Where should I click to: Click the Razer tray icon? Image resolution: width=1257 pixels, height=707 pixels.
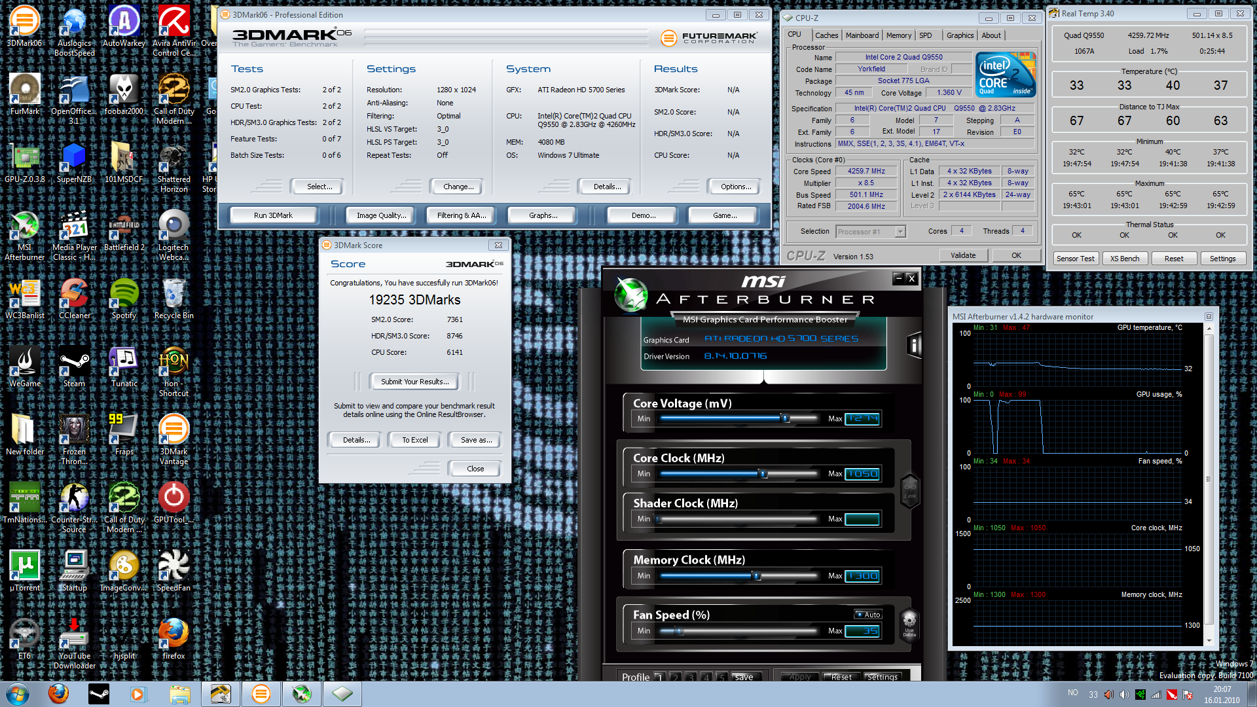pyautogui.click(x=1140, y=695)
